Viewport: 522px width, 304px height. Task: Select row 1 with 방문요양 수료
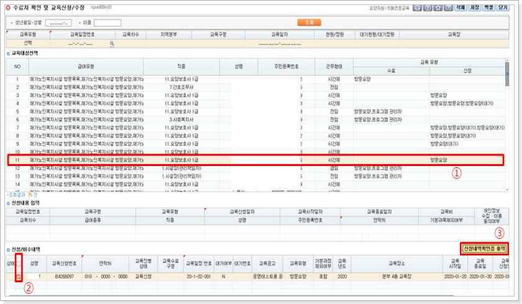[x=255, y=79]
